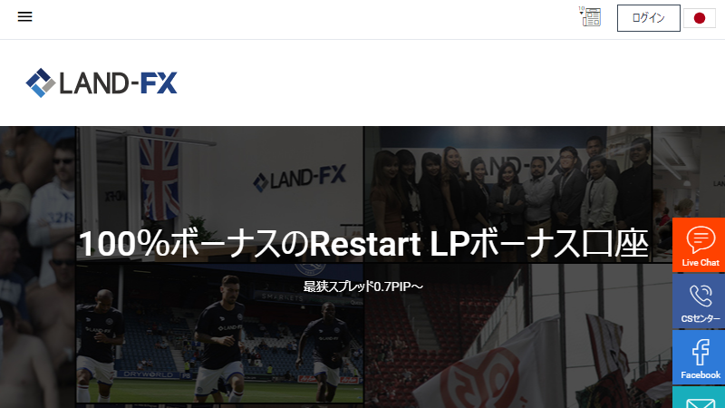Click the 最狭スプレッド0.7PIP～ subtitle text
725x408 pixels.
[x=363, y=287]
